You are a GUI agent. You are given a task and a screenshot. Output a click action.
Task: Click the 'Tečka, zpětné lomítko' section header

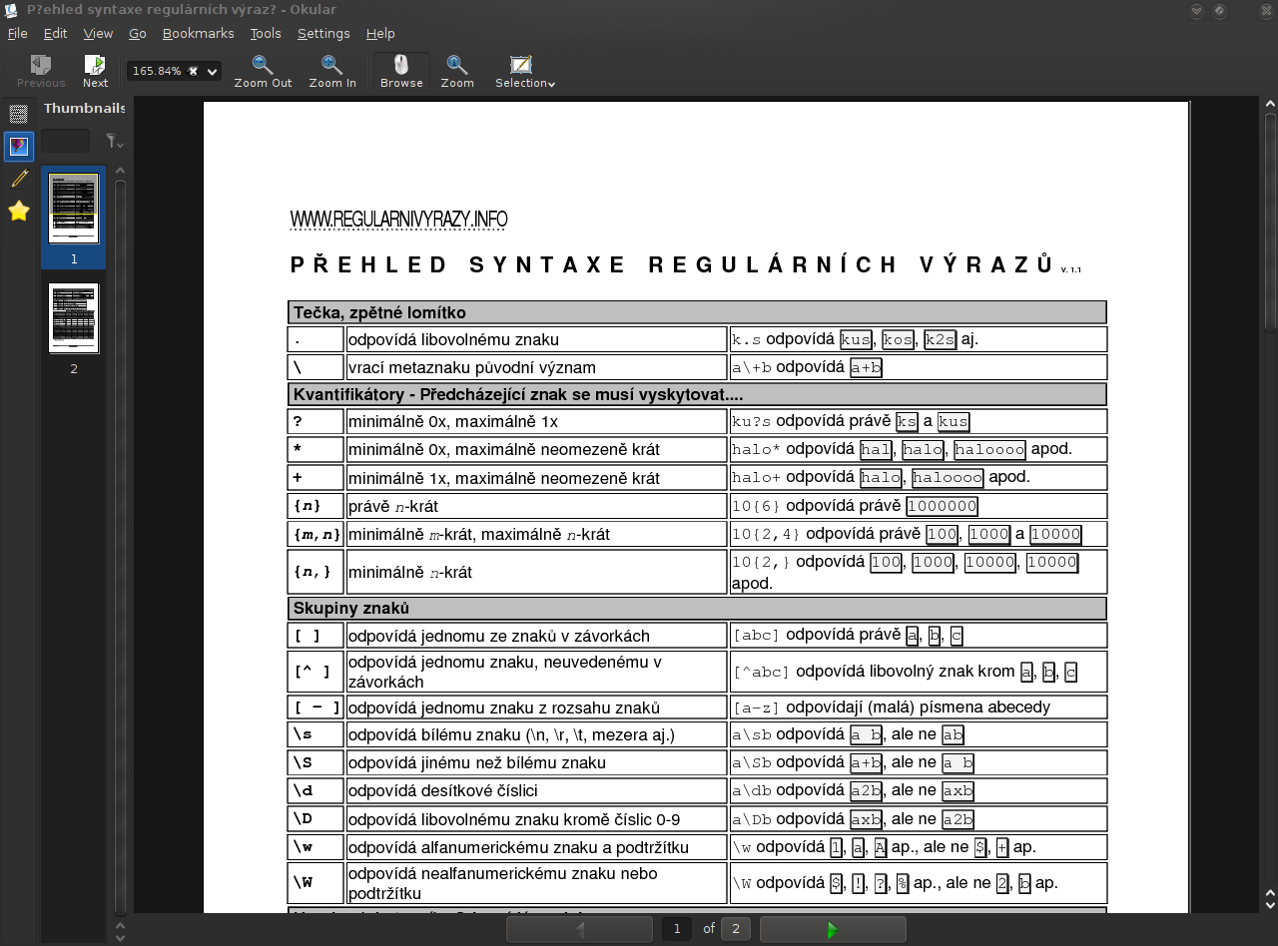pyautogui.click(x=697, y=312)
